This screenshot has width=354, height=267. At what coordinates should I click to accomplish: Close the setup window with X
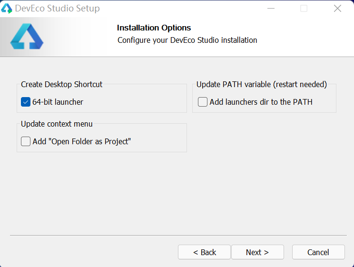point(337,9)
